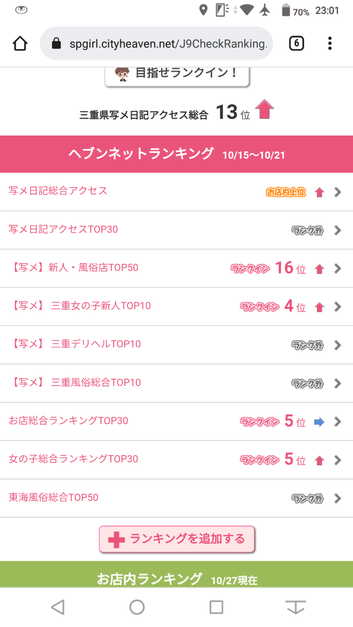Select the お店総合ランキングTOP30 entry

tap(69, 421)
